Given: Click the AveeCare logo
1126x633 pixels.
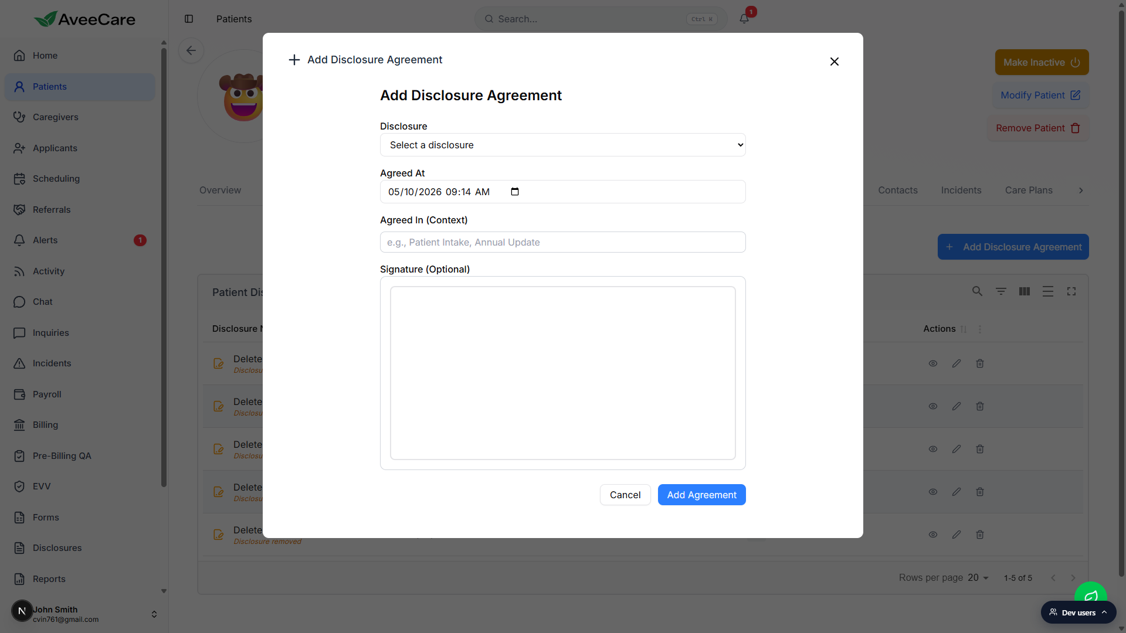Looking at the screenshot, I should 84,19.
